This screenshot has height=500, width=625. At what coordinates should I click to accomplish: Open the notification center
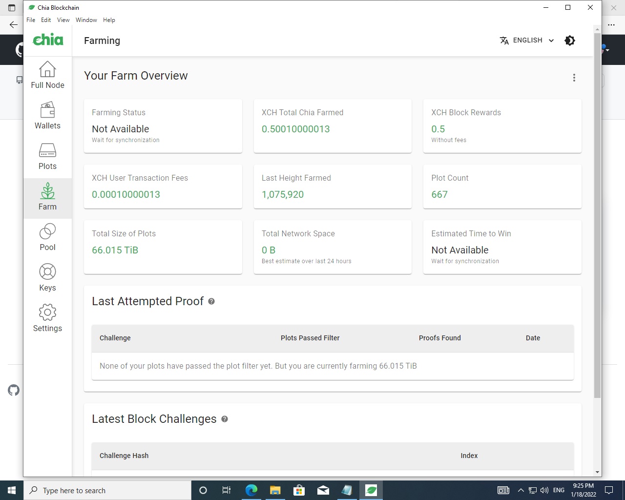pos(609,490)
